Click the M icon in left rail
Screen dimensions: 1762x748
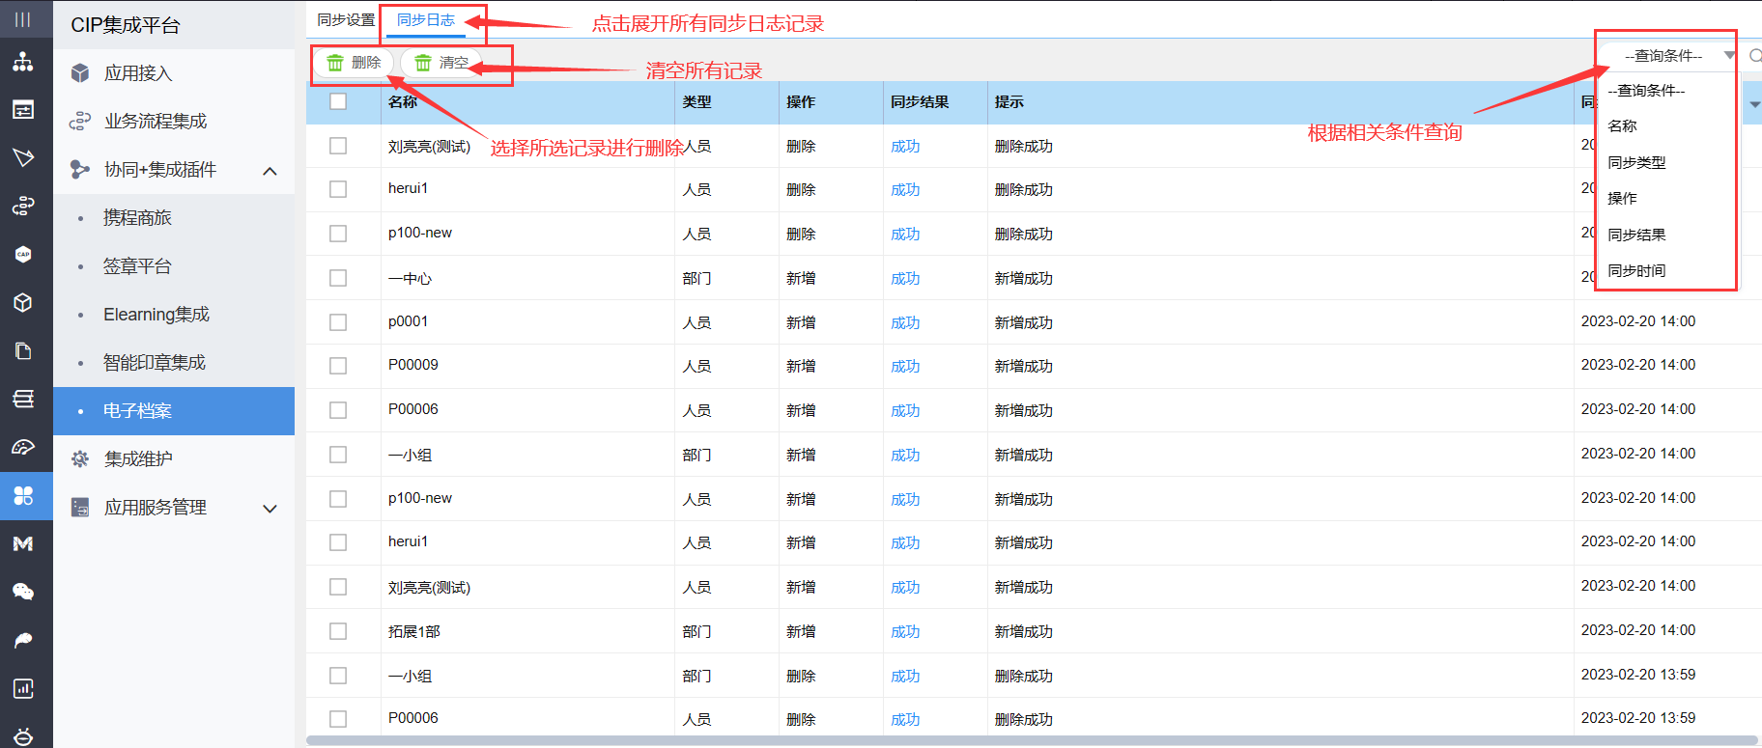point(23,543)
